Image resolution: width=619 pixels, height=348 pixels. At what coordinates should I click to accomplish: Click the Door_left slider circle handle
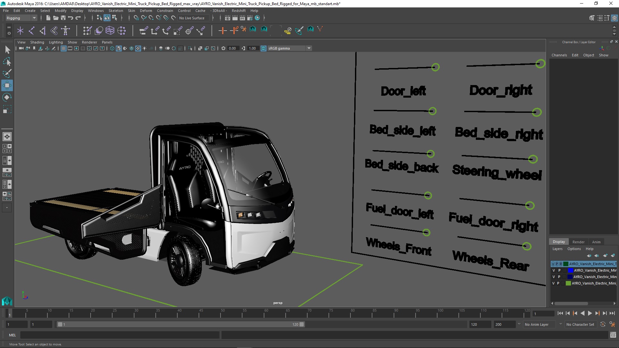tap(435, 67)
